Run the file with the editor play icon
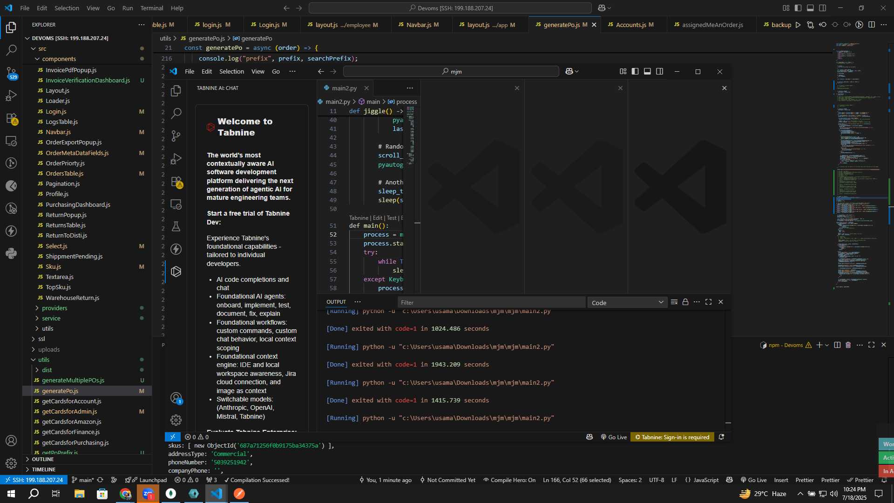The height and width of the screenshot is (503, 894). tap(798, 25)
